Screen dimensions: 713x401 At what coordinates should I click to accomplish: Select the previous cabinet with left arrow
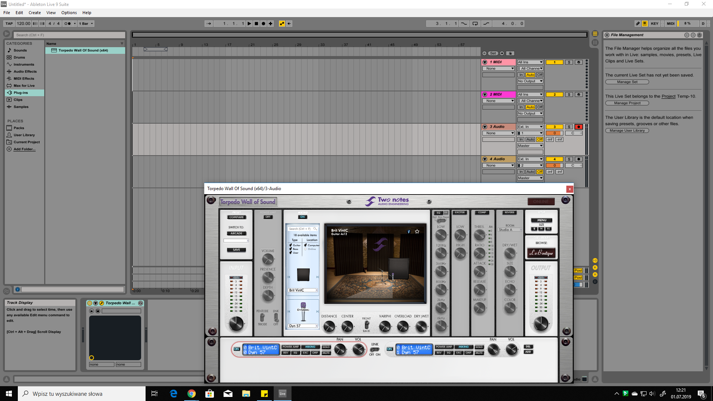click(x=289, y=277)
